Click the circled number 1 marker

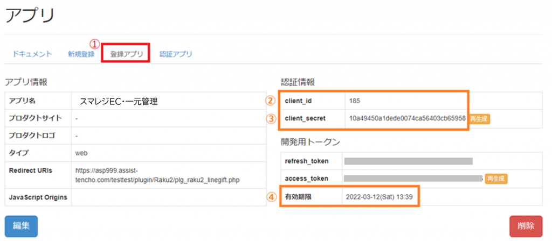point(95,44)
